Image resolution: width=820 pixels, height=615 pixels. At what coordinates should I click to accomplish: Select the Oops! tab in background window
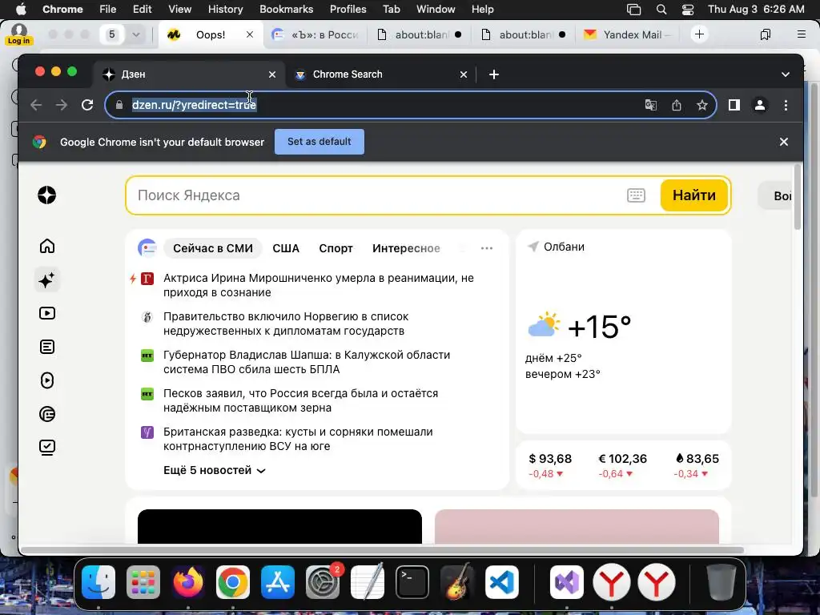[211, 34]
